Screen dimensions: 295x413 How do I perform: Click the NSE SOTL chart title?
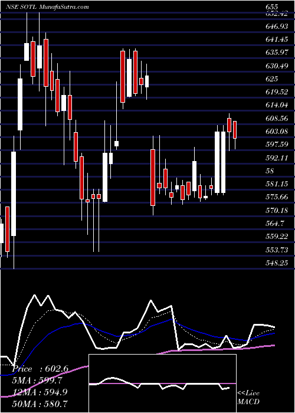click(x=47, y=7)
